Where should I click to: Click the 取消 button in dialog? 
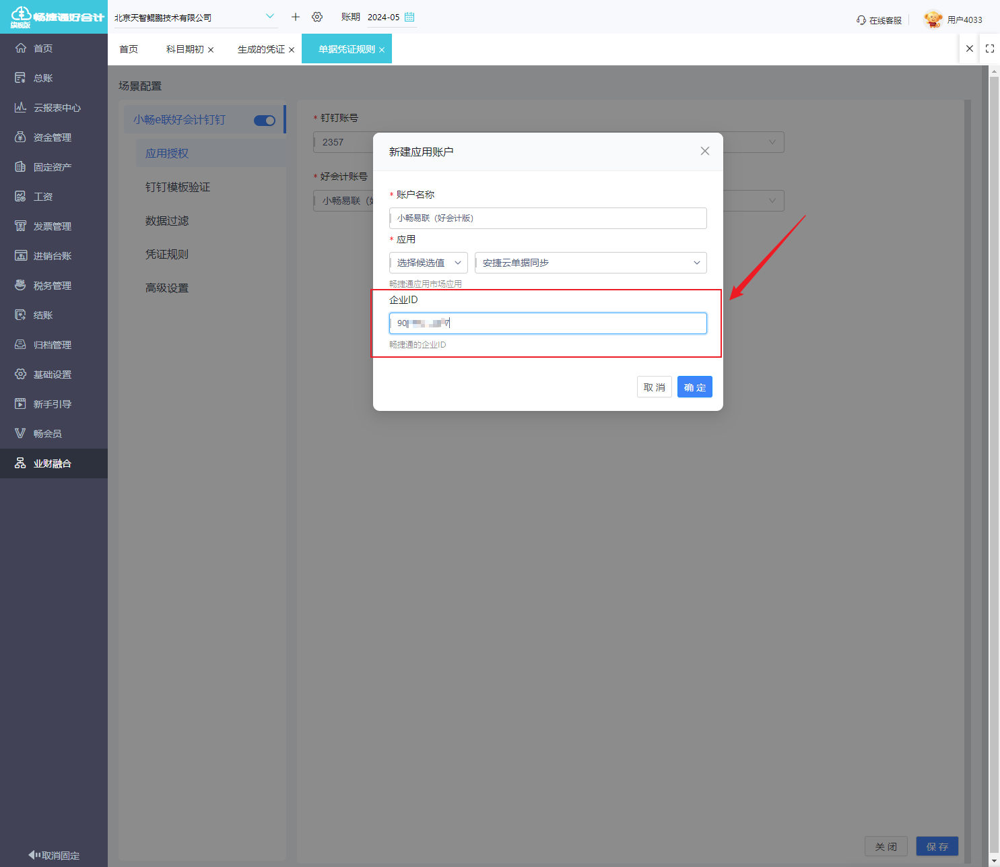pos(655,387)
